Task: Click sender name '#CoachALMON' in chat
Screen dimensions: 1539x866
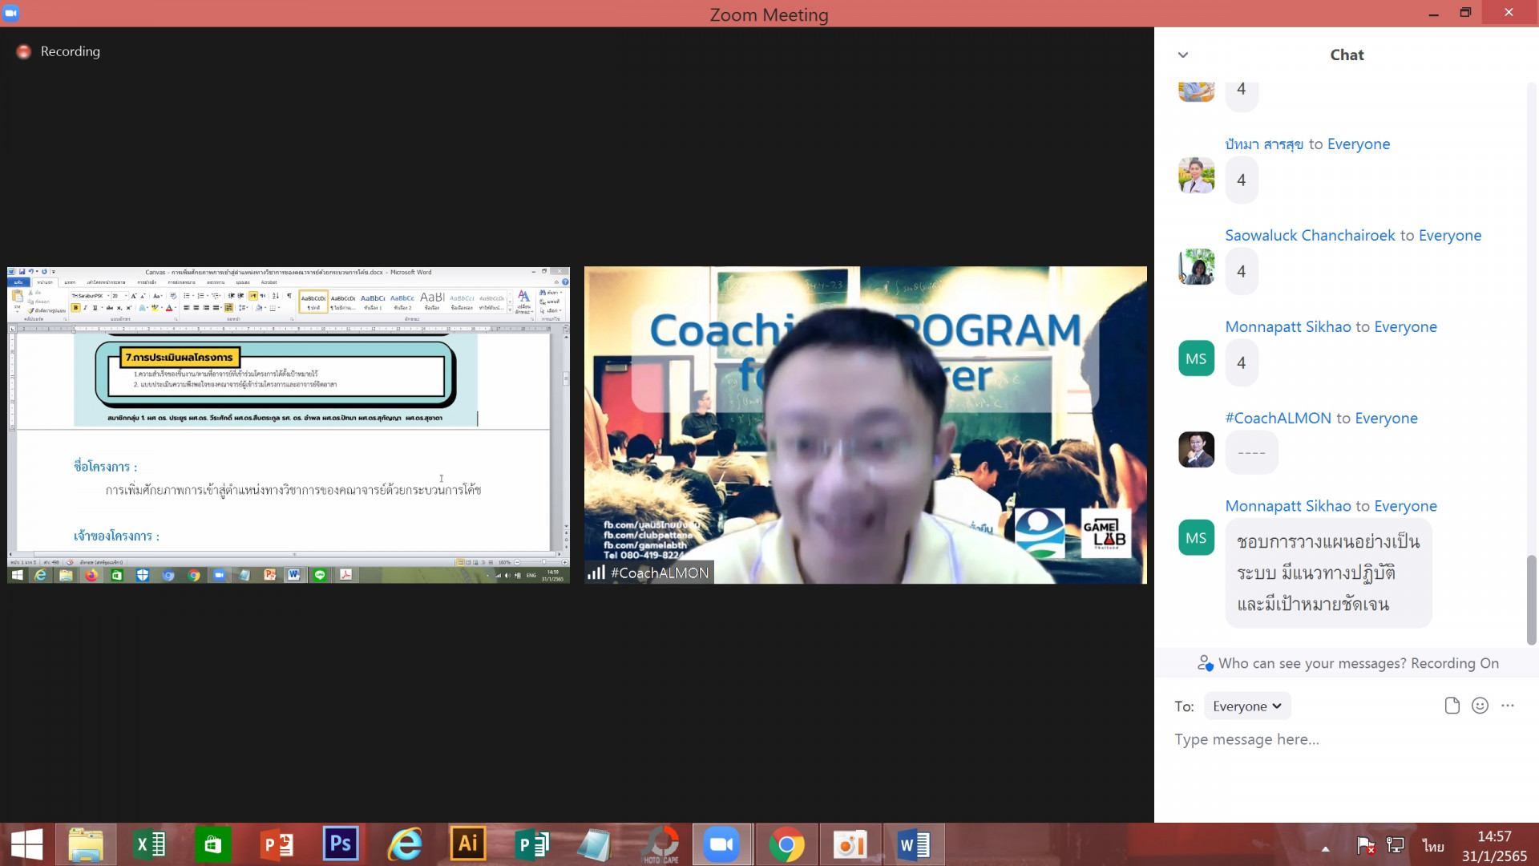Action: (x=1278, y=418)
